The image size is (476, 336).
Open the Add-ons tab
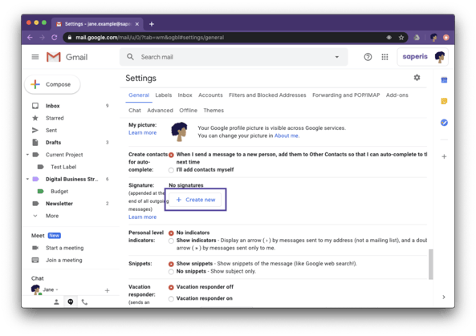(x=397, y=95)
